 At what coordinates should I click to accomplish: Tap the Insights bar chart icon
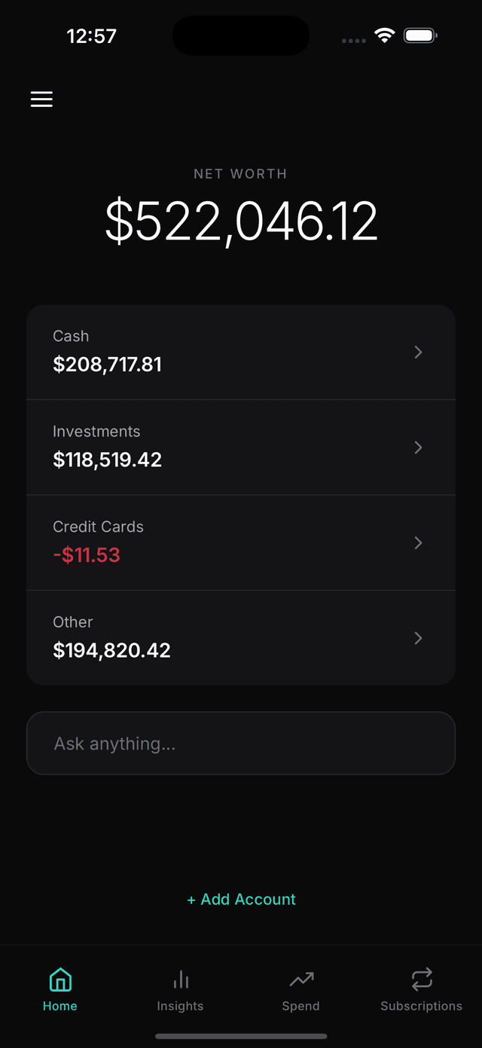coord(181,979)
